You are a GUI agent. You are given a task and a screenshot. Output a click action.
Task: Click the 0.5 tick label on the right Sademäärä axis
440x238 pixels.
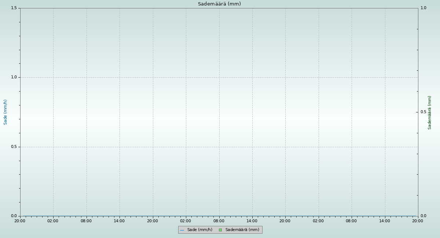(x=423, y=112)
